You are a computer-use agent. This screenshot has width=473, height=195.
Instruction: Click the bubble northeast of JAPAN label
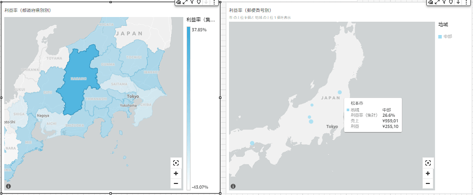click(340, 92)
